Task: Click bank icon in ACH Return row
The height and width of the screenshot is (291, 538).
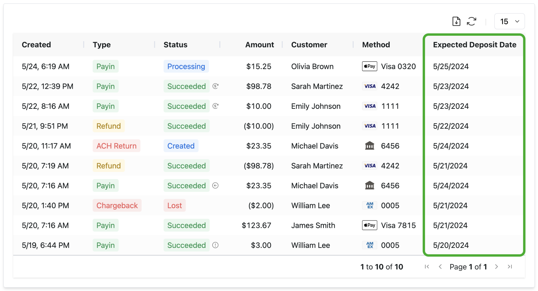Action: (x=369, y=146)
